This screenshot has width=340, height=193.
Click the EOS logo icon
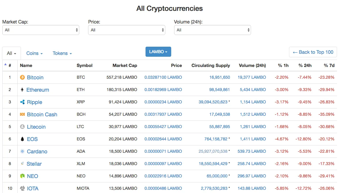(22, 139)
